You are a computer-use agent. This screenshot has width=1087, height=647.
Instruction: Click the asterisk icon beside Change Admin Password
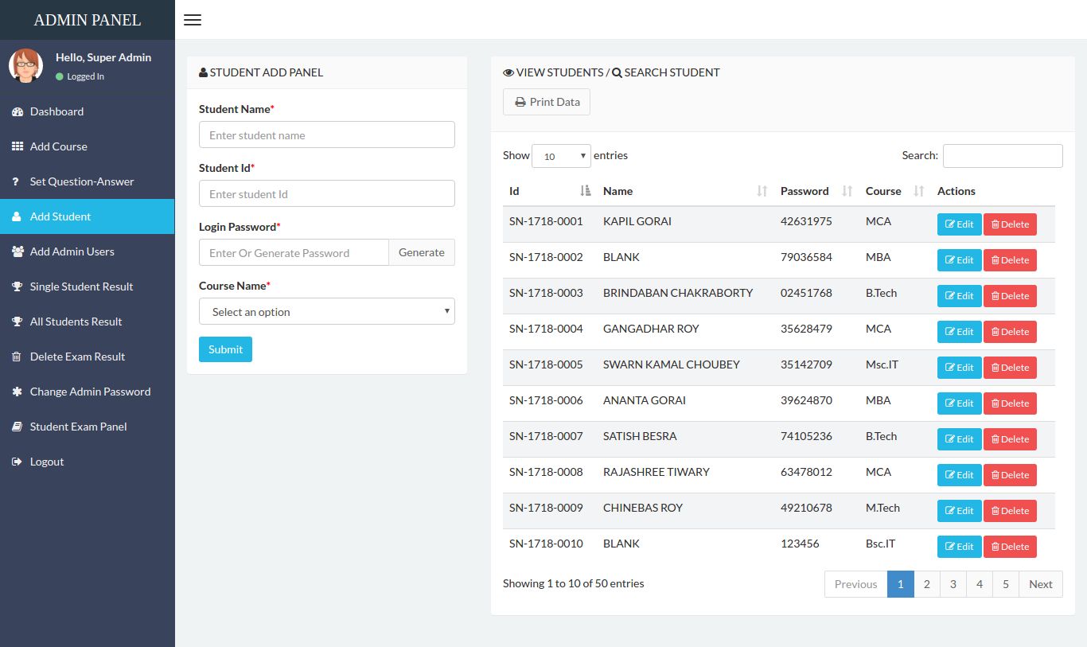coord(16,392)
